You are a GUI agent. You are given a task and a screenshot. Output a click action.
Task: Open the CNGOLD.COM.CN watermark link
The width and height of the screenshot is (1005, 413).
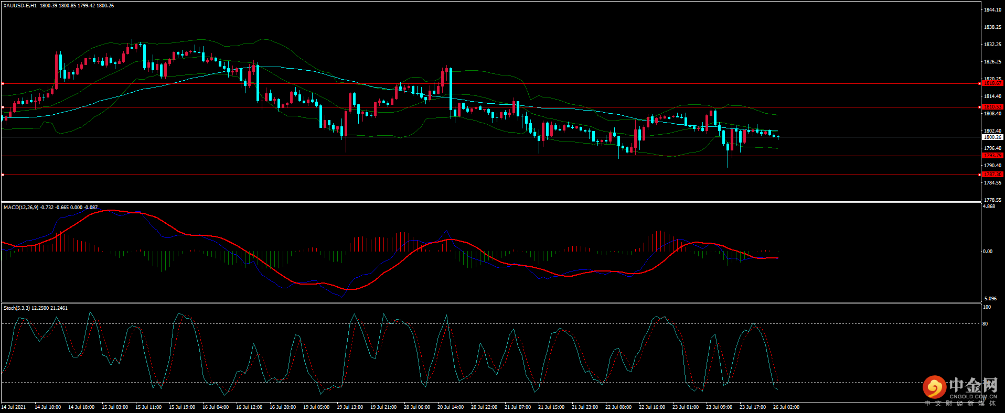point(972,397)
